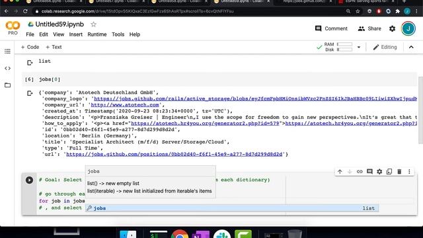Open Slack from the dock

(x=222, y=233)
